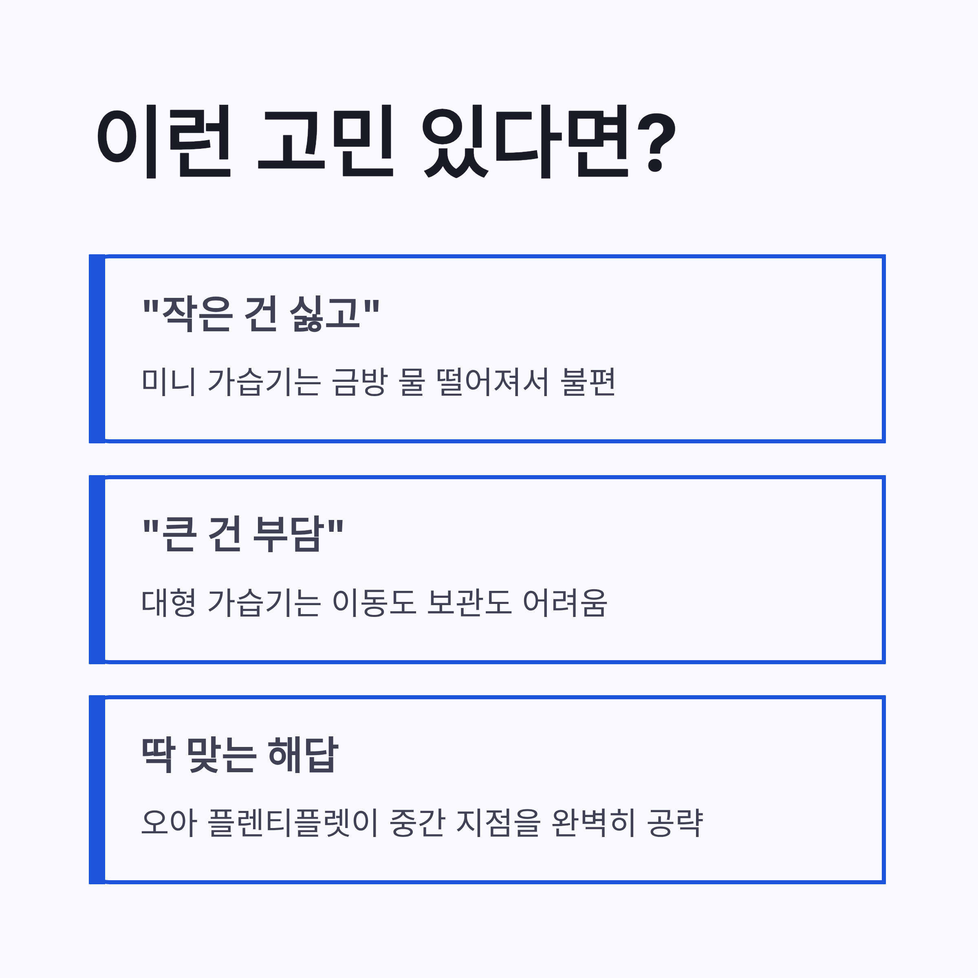
Task: Select blue accent bar of 작은 건 싫고 card
Action: tap(97, 349)
